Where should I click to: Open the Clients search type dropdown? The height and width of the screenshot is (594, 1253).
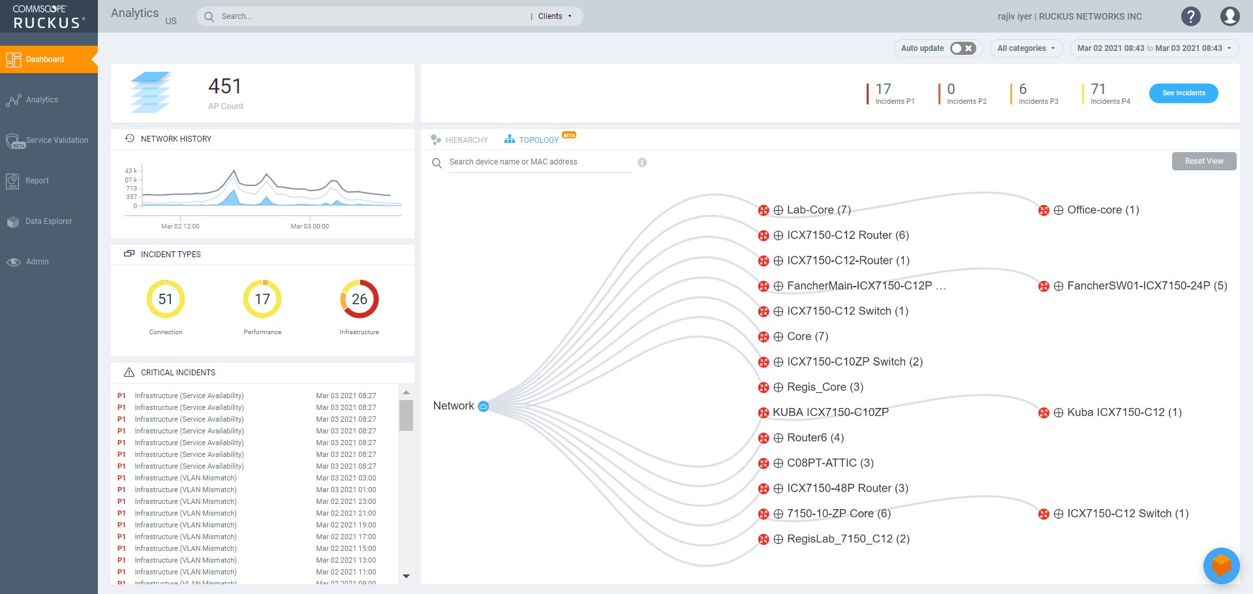pos(555,16)
